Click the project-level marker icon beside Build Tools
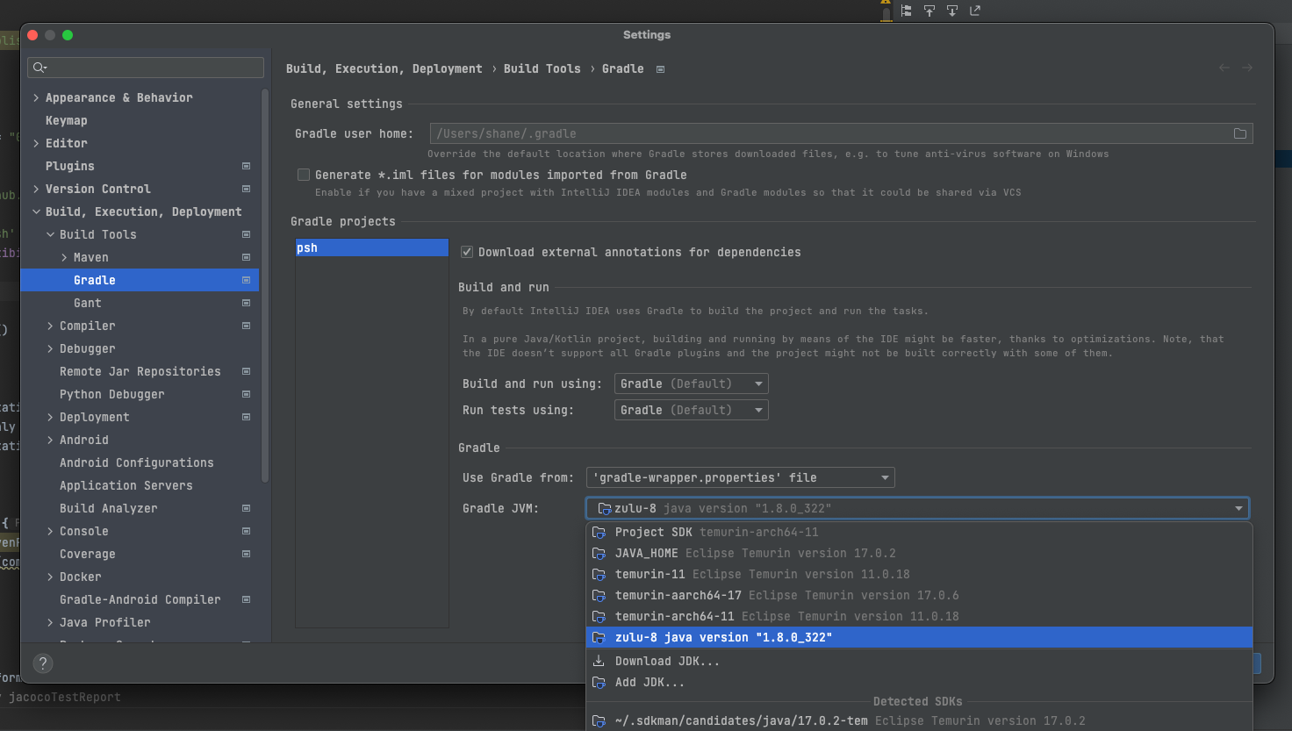This screenshot has width=1292, height=731. tap(246, 234)
